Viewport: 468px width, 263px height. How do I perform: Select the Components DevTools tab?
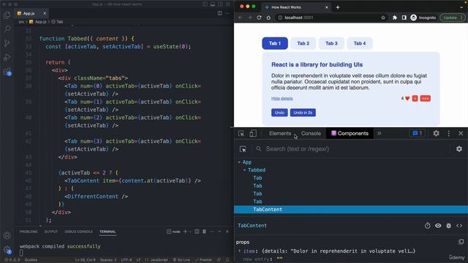pos(350,133)
